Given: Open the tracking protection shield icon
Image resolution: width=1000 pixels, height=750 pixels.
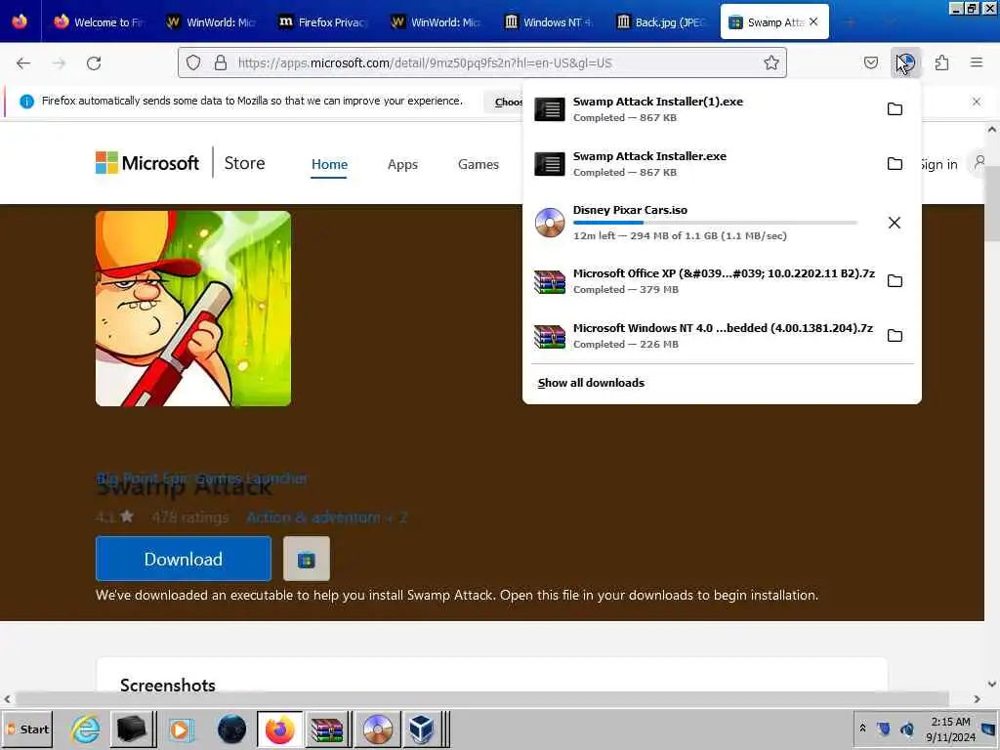Looking at the screenshot, I should tap(193, 62).
